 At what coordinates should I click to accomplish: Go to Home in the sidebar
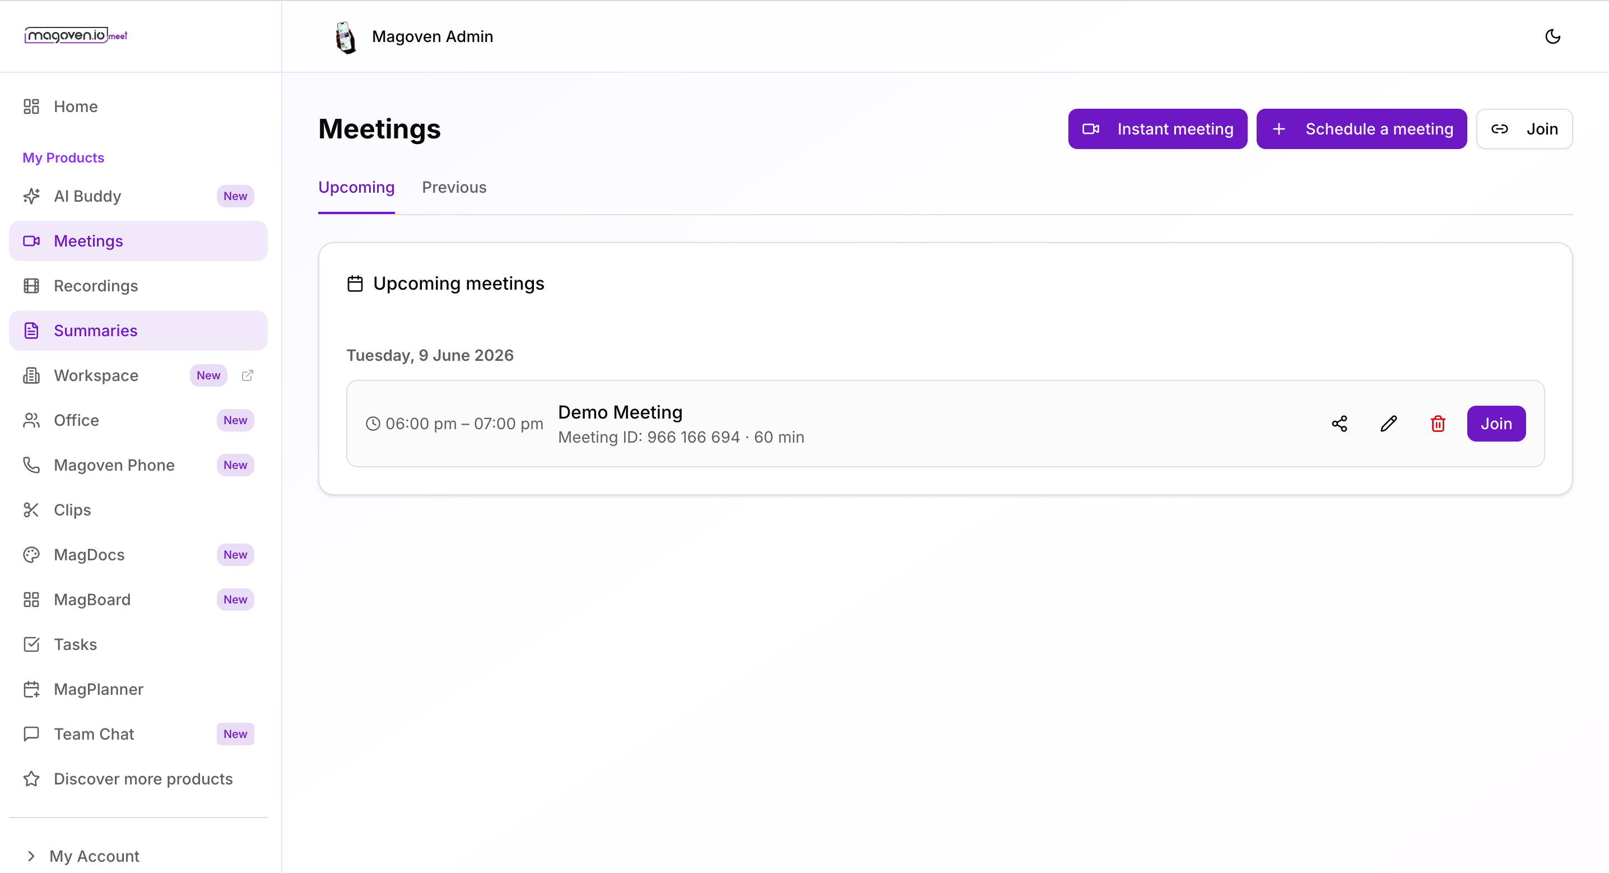coord(138,106)
